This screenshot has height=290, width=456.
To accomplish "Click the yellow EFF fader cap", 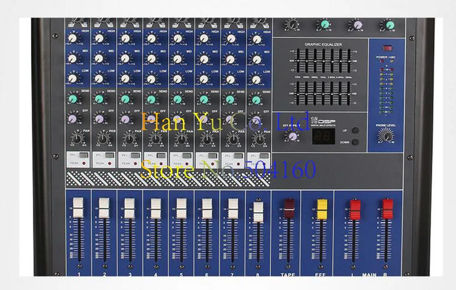I will coord(322,209).
